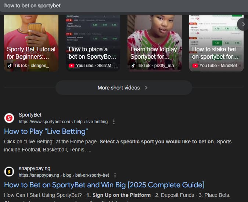Click the SportyBet site name label
248x202 pixels.
(30, 115)
